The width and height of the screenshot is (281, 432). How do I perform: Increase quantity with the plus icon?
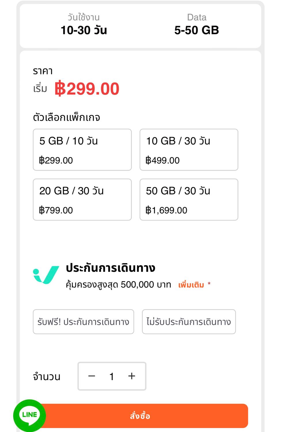coord(132,376)
